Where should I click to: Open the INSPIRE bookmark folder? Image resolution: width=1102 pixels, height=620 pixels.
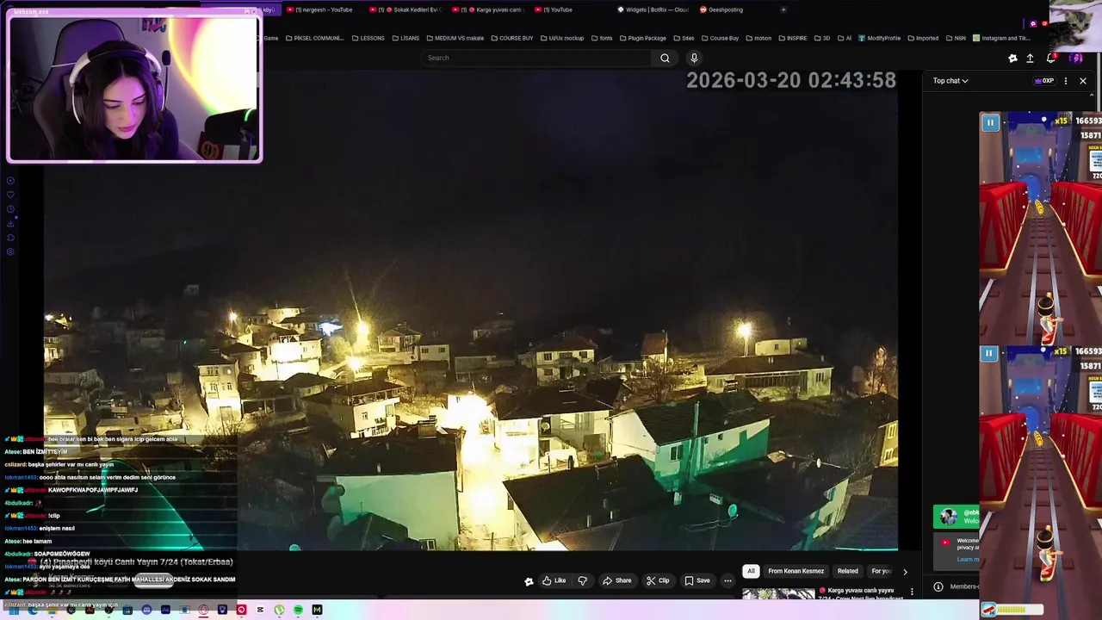[x=792, y=38]
